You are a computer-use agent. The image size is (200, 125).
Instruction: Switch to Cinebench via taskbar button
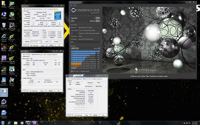pyautogui.click(x=28, y=123)
